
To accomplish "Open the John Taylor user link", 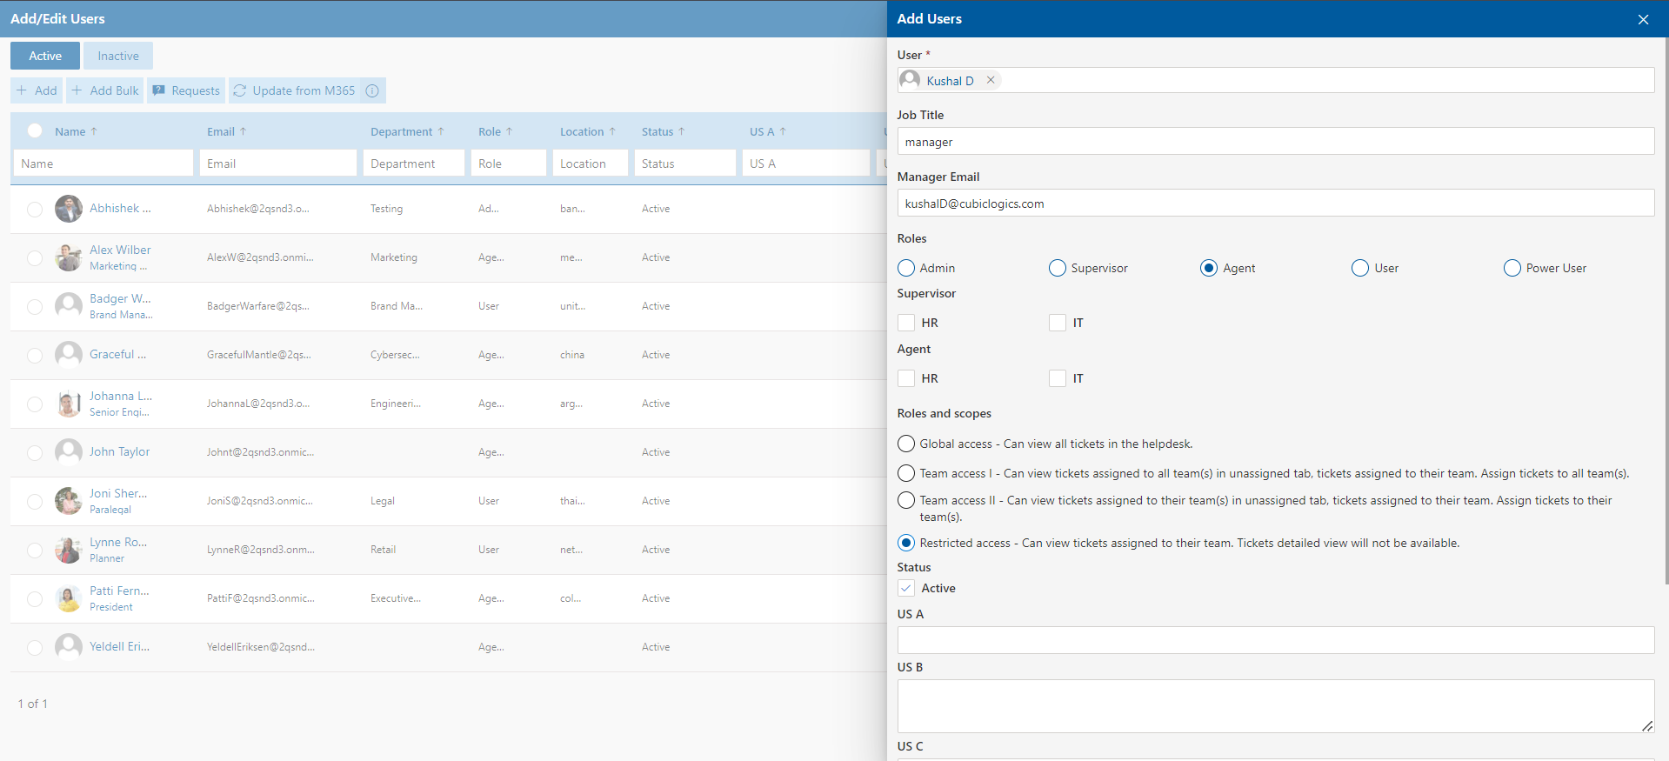I will (x=120, y=451).
